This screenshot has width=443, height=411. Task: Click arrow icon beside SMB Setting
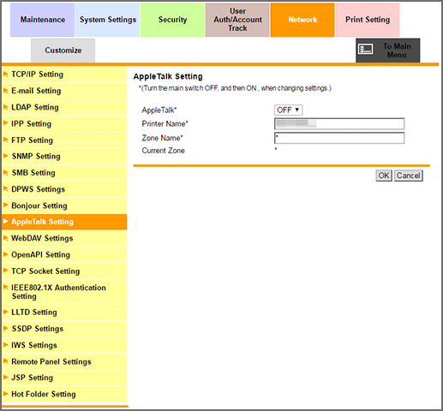tap(5, 172)
